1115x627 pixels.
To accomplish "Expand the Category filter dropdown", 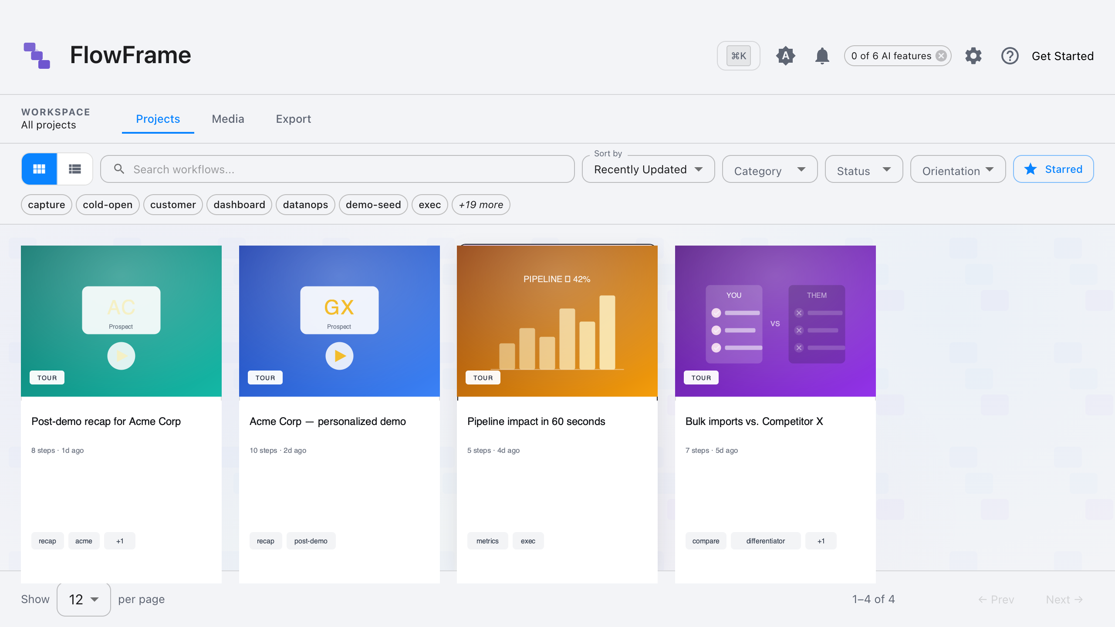I will click(770, 169).
